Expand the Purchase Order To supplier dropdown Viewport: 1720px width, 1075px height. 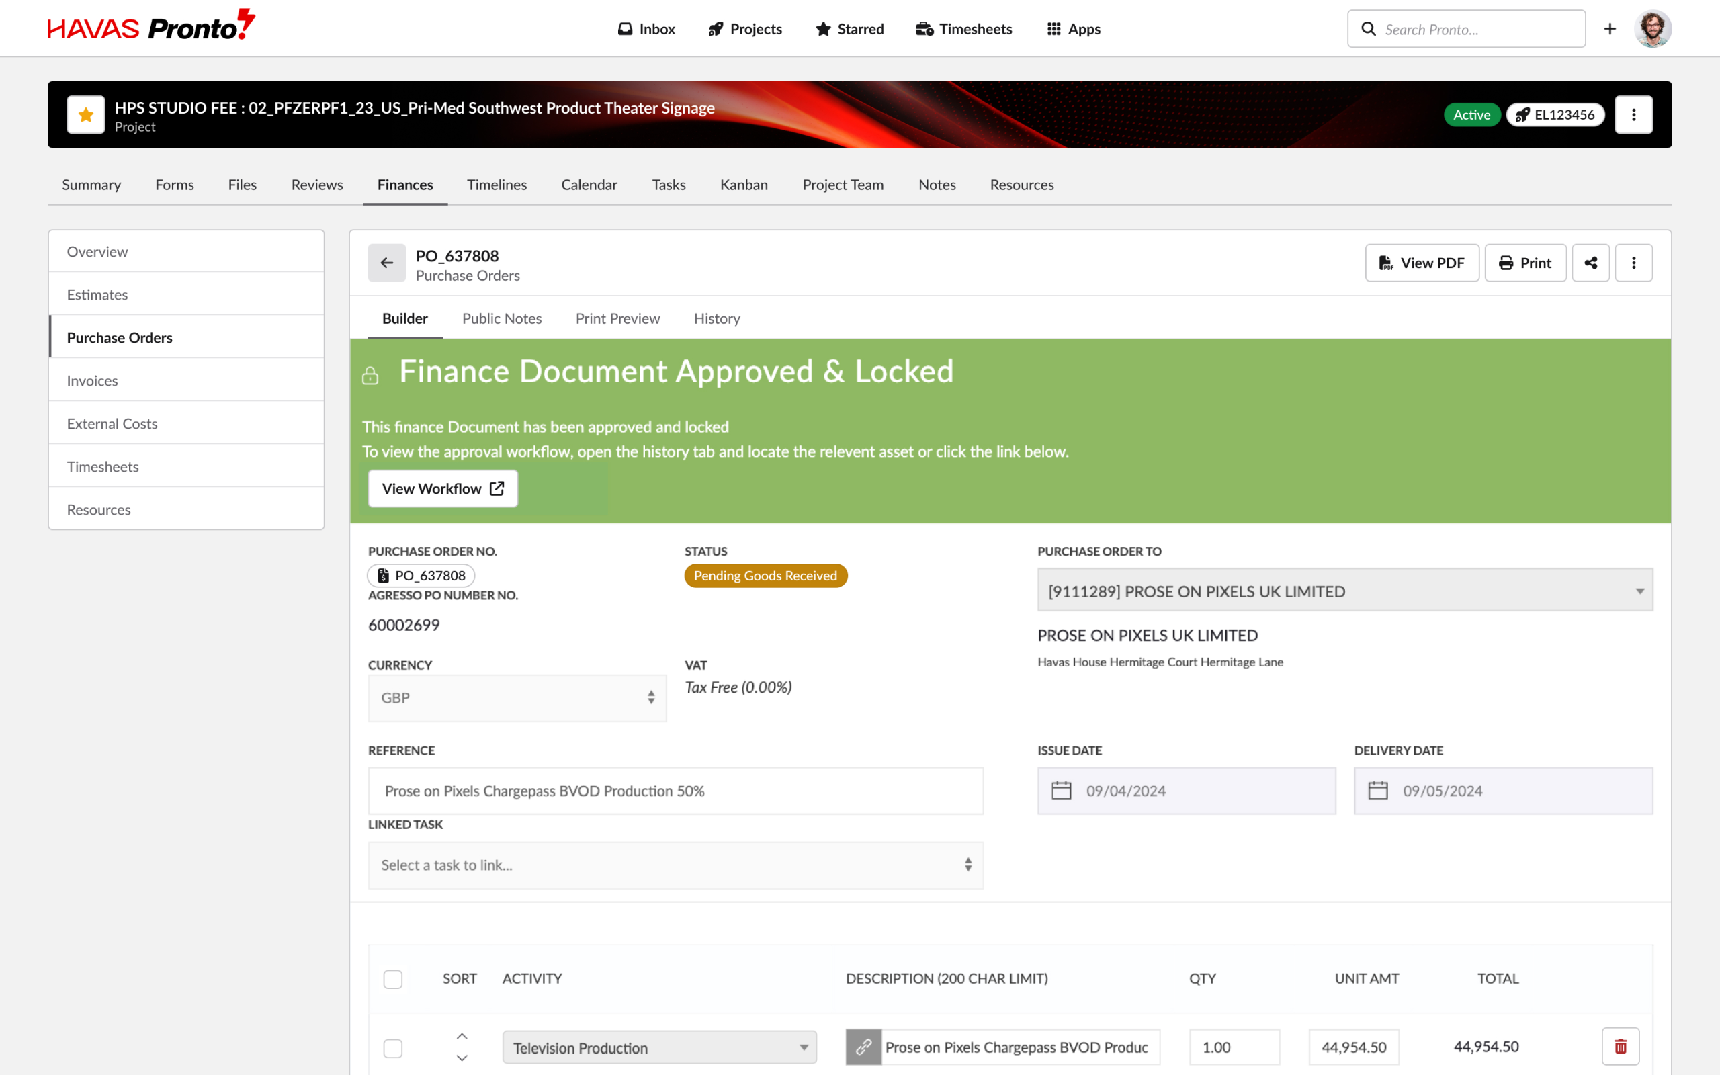point(1344,591)
